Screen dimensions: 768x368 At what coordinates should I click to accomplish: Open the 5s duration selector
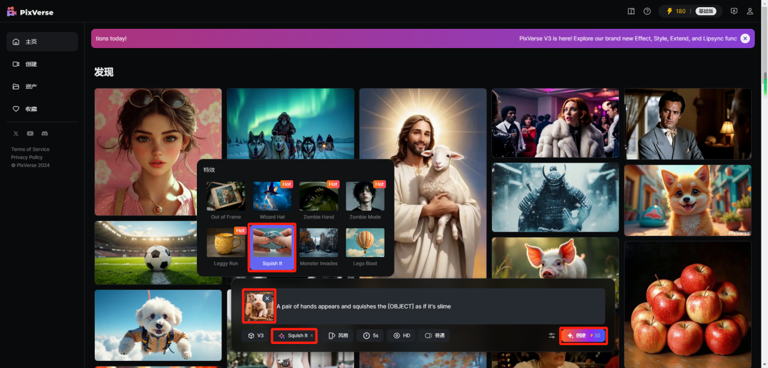point(370,336)
